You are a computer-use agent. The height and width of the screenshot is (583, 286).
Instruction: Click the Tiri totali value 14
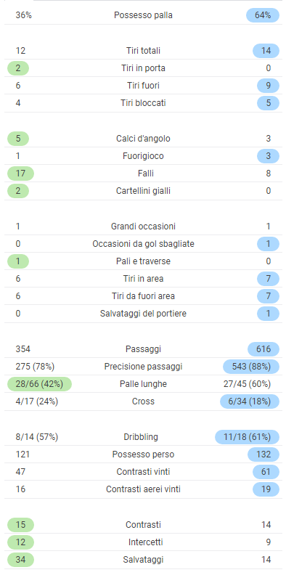point(266,51)
